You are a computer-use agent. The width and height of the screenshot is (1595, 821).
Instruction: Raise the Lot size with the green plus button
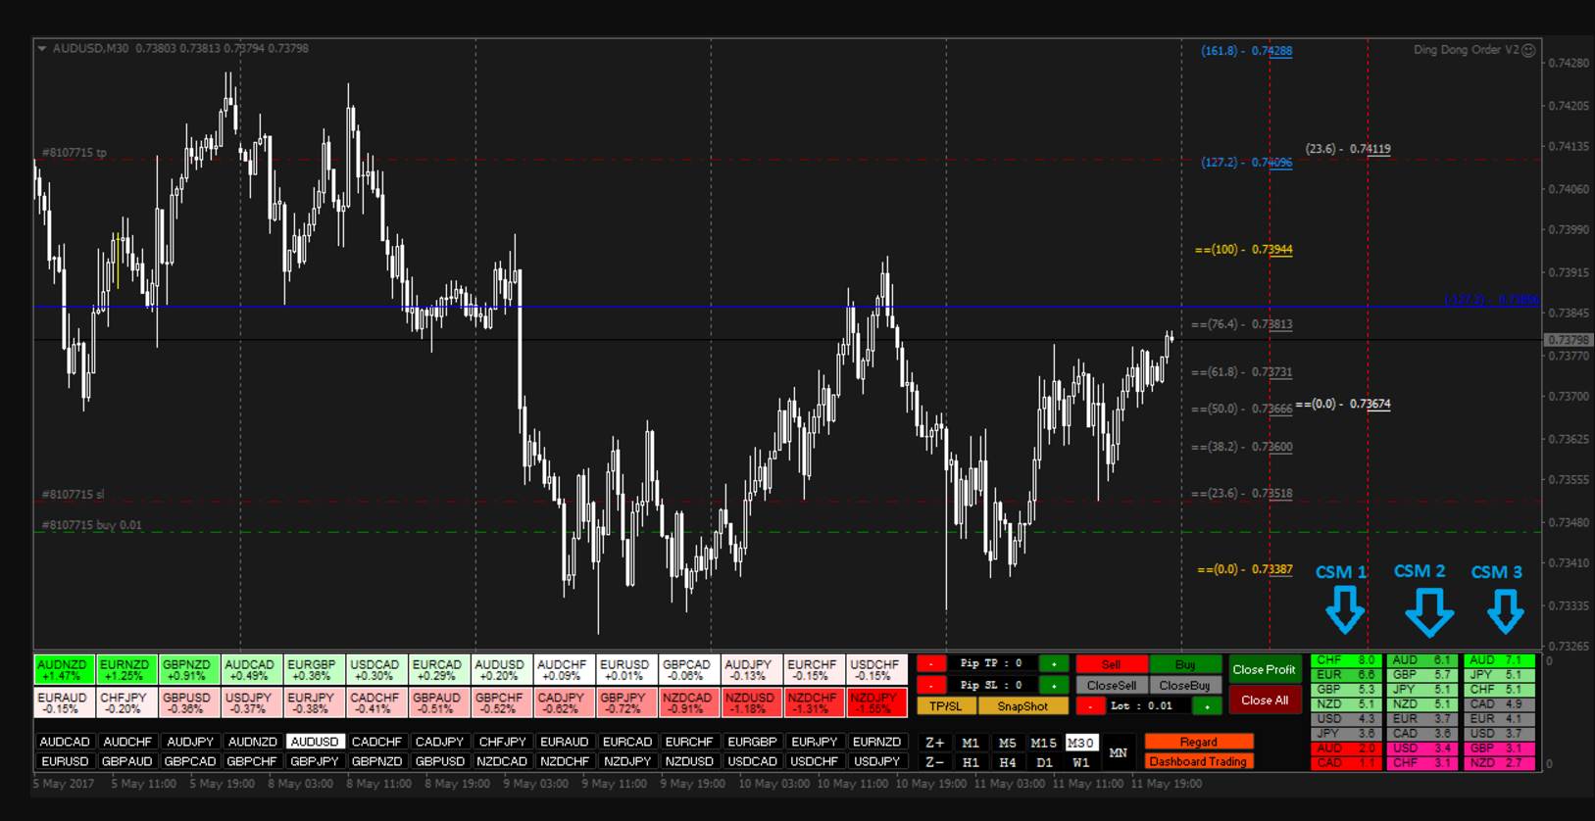point(1207,705)
